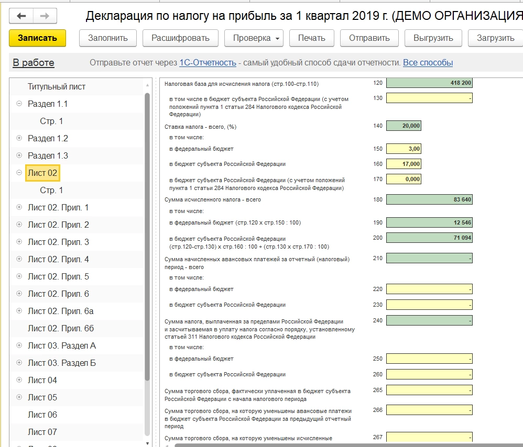
Task: Collapse the Лист 02 tree node
Action: pos(19,173)
